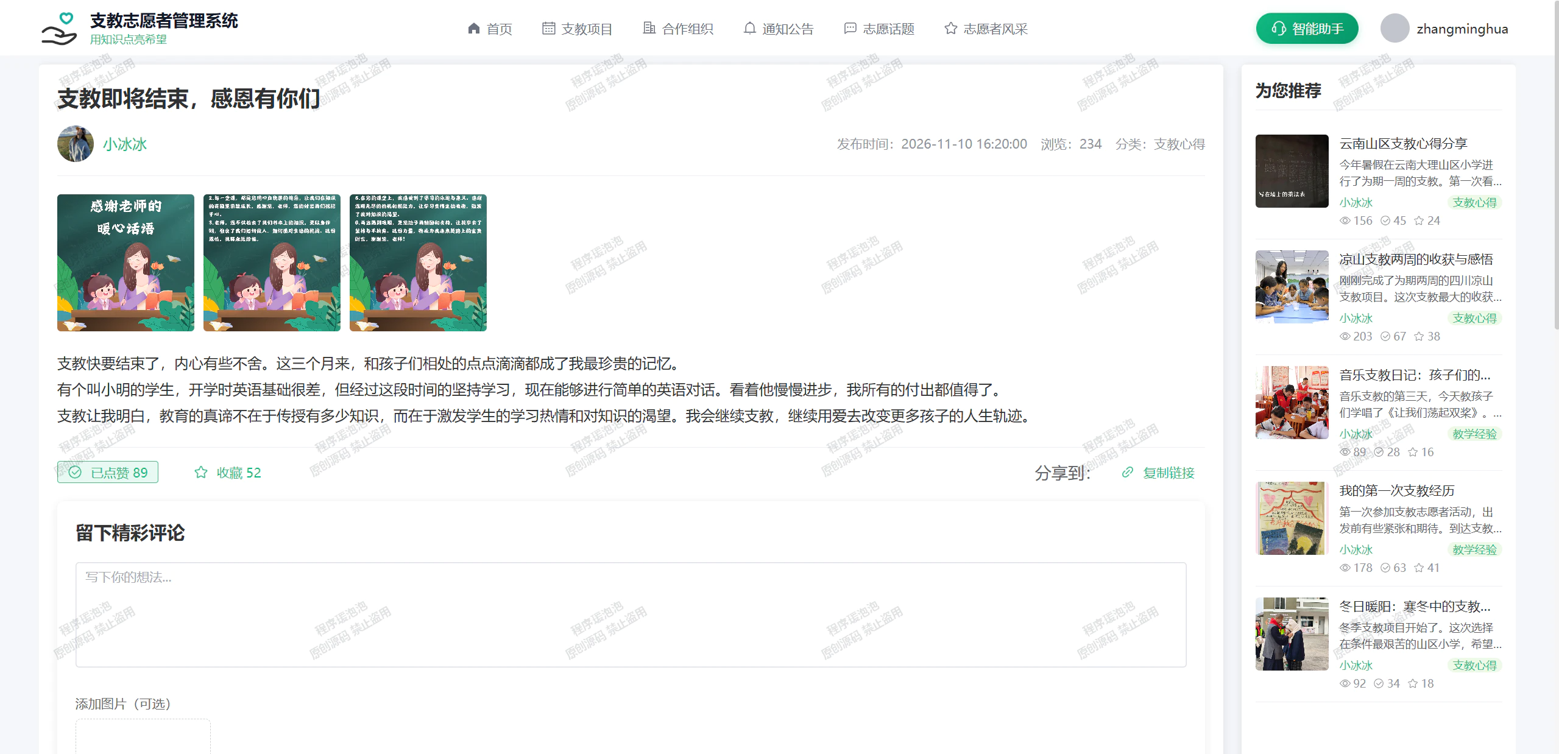Open recommended post 凉山支教两周的收获与感悟
The height and width of the screenshot is (754, 1559).
(1416, 259)
